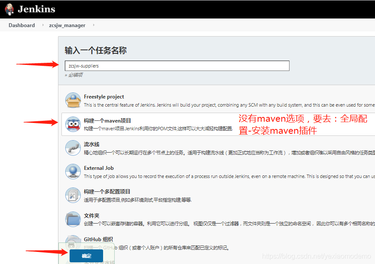Open the Dashboard breadcrumb link
The image size is (375, 264).
[x=22, y=25]
